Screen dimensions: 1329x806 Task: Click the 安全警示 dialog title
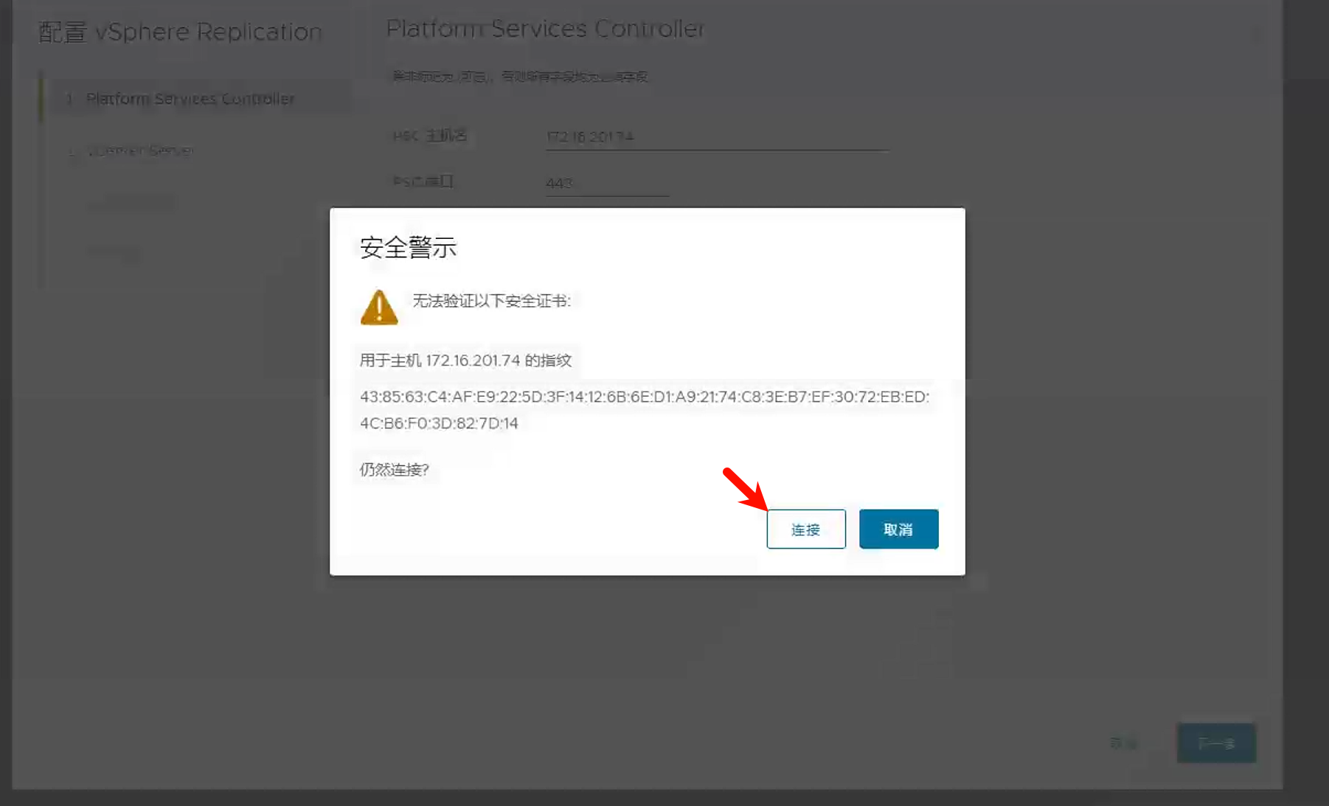(408, 248)
